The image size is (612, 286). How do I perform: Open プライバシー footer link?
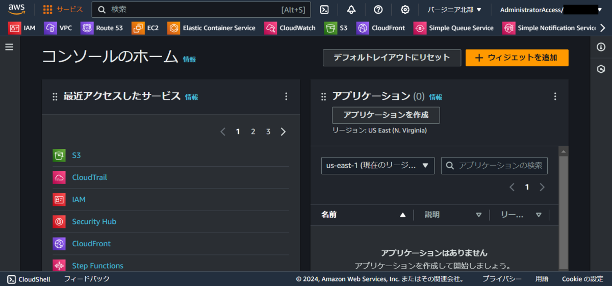point(502,279)
